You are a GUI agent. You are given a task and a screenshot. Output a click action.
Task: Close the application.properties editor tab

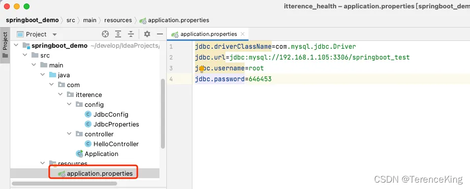coord(243,34)
